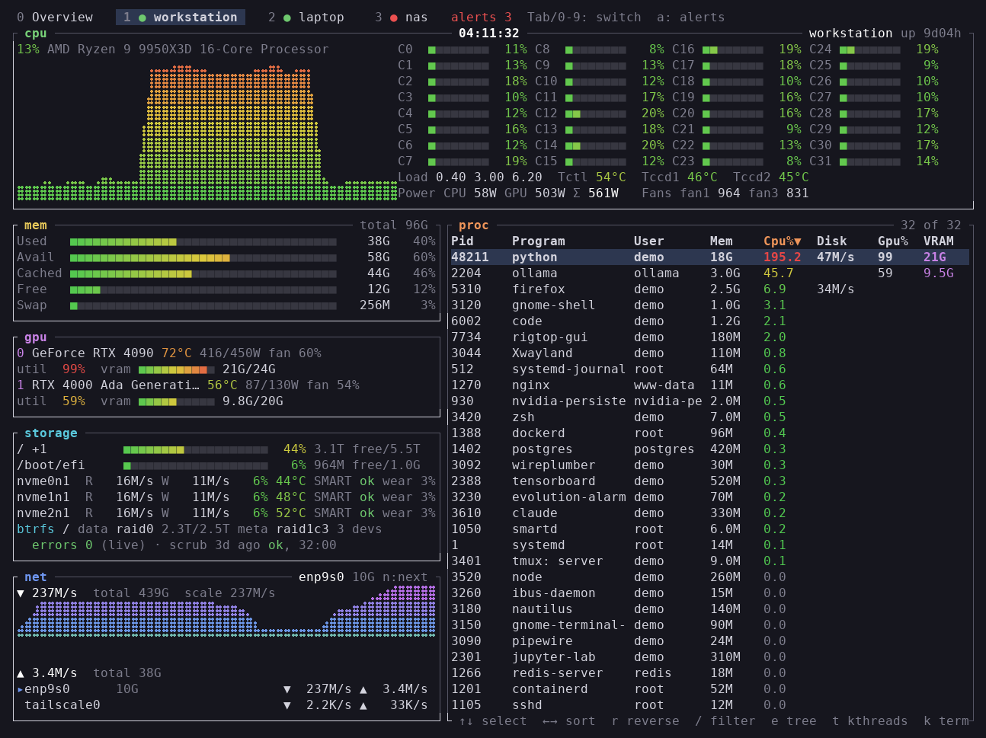Select the rigtop-gui process row
Viewport: 986px width, 738px height.
click(x=709, y=337)
